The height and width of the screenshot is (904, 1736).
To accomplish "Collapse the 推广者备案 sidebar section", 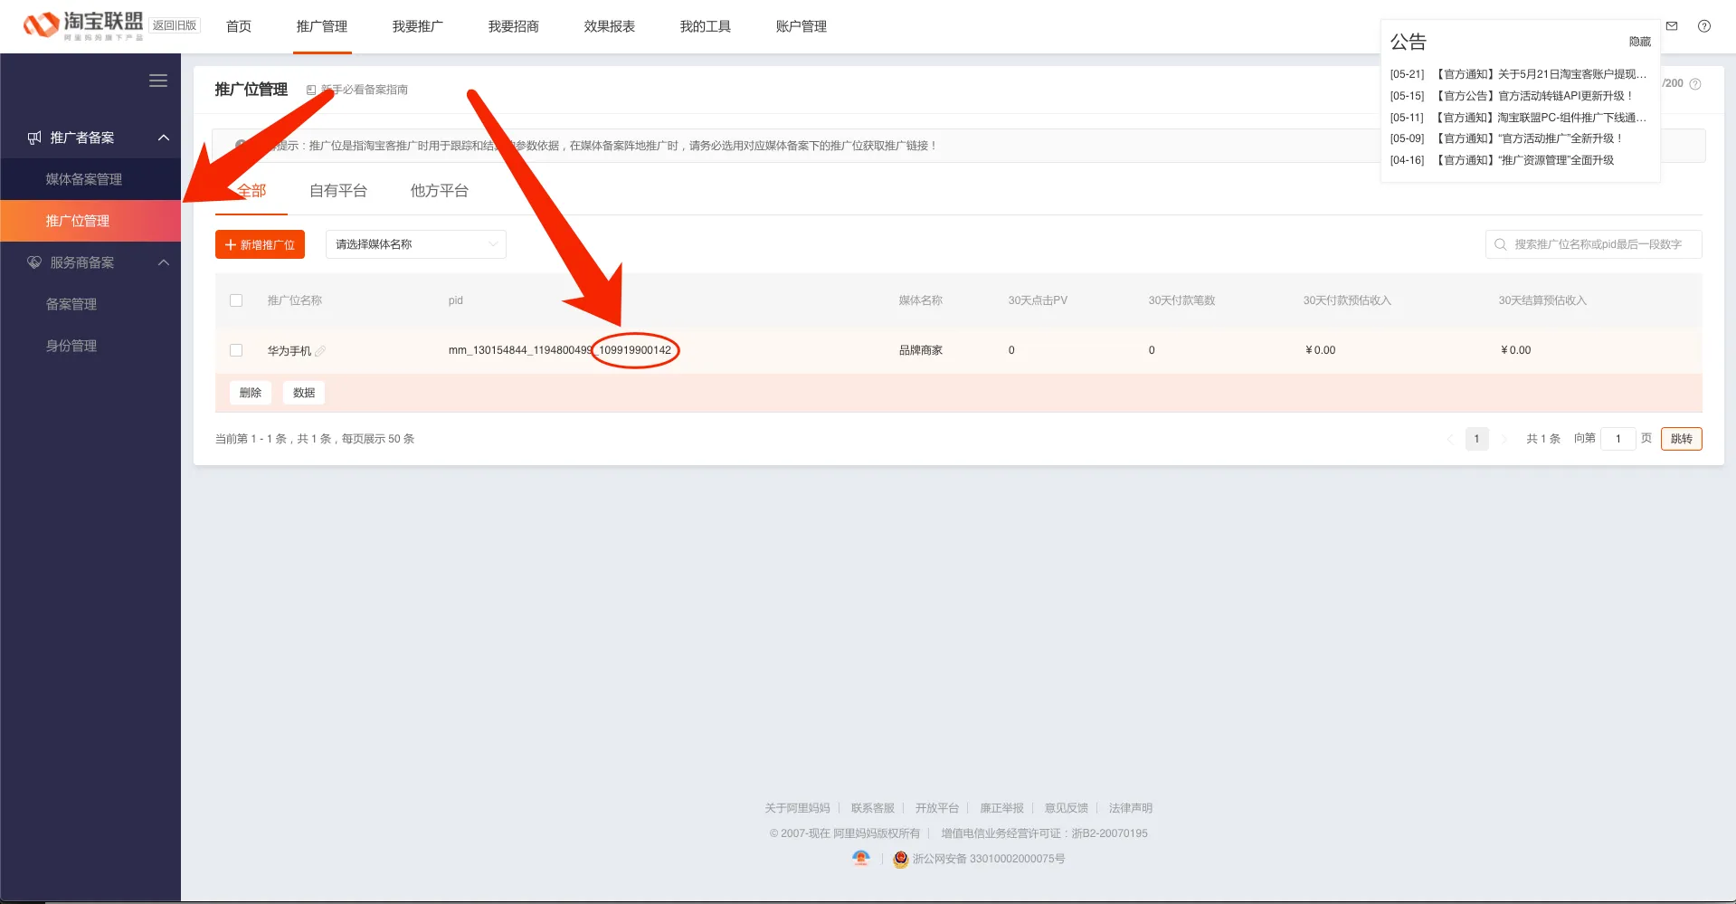I will click(164, 138).
